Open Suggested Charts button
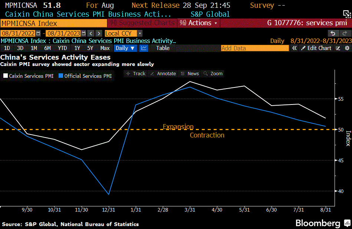Viewport: 352px width, 229px height. tap(142, 23)
